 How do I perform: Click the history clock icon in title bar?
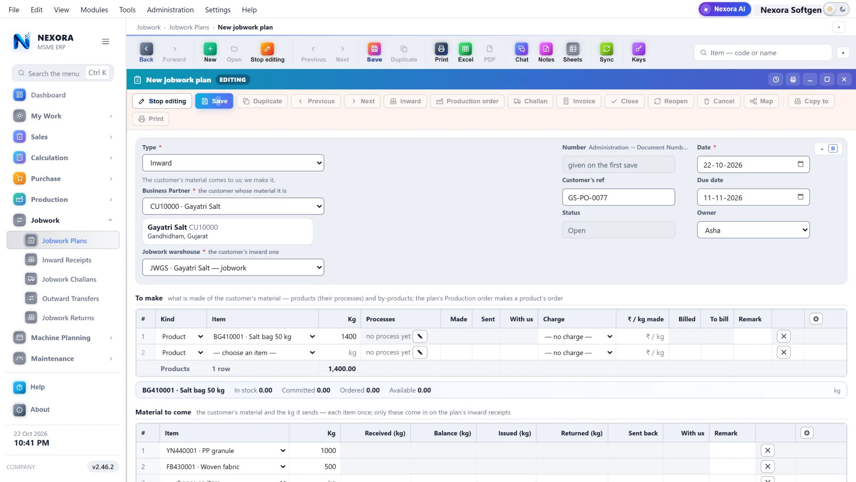coord(776,79)
